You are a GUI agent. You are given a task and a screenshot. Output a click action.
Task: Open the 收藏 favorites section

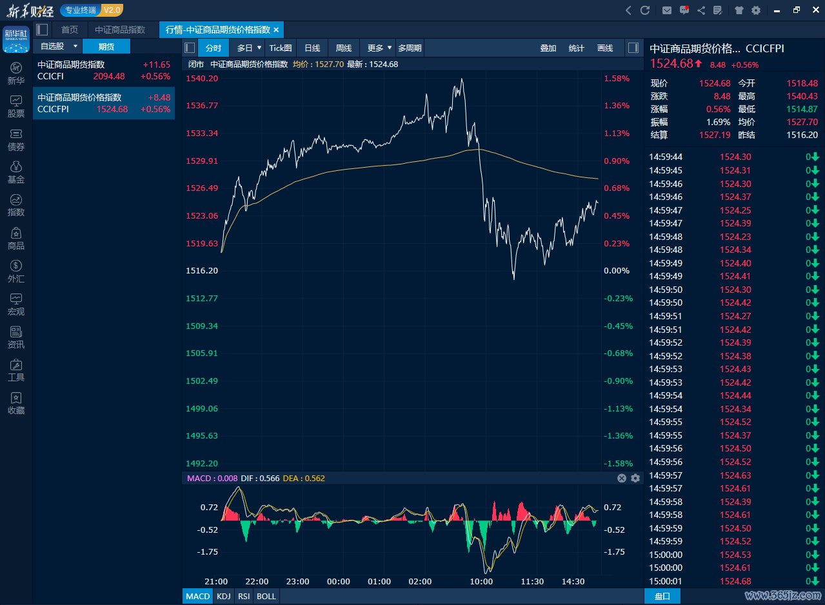(x=16, y=403)
